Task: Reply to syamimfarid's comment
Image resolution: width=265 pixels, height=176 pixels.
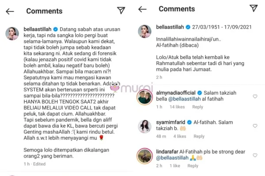Action: click(x=199, y=136)
